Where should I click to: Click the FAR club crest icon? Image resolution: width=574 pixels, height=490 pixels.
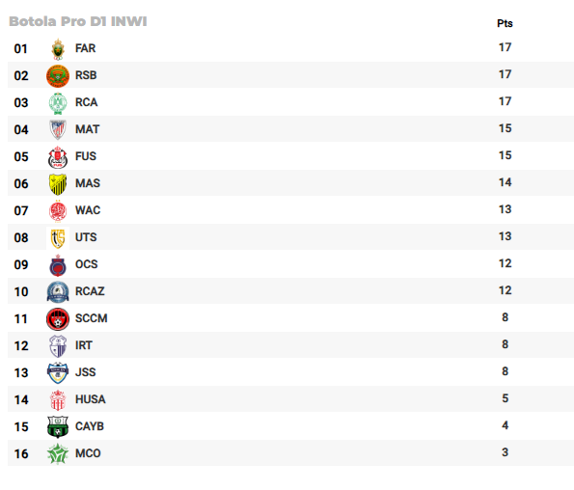click(58, 49)
